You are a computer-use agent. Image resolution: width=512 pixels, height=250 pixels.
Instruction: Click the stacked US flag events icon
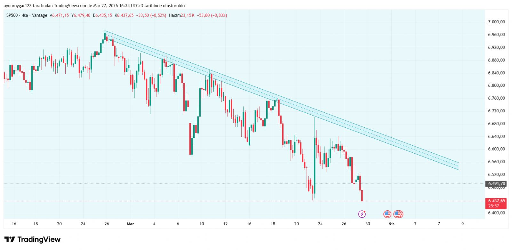[398, 214]
